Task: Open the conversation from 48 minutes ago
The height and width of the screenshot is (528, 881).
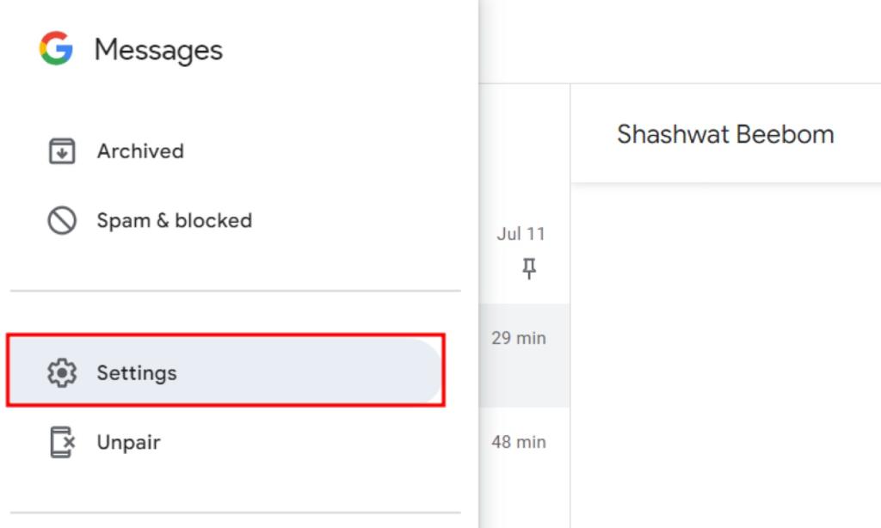Action: pos(522,441)
